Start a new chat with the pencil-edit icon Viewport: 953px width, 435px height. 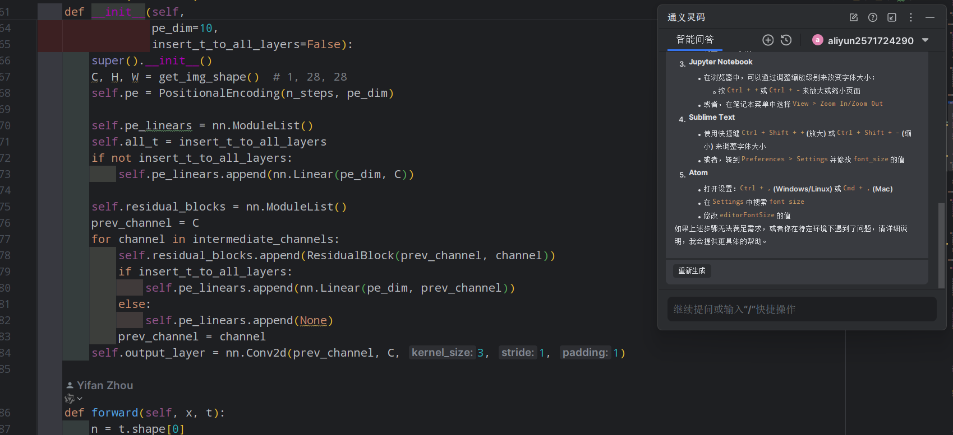point(854,17)
